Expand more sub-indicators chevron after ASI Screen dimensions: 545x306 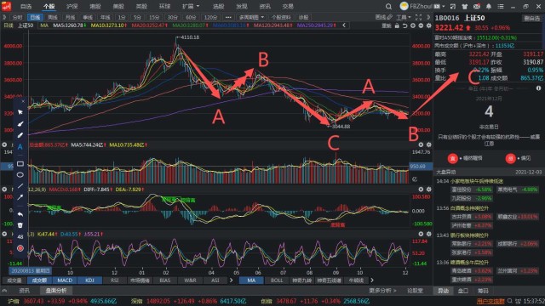pyautogui.click(x=231, y=280)
